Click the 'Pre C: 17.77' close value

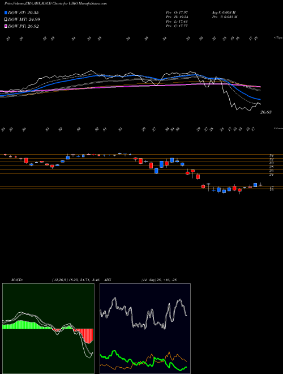[x=177, y=26]
